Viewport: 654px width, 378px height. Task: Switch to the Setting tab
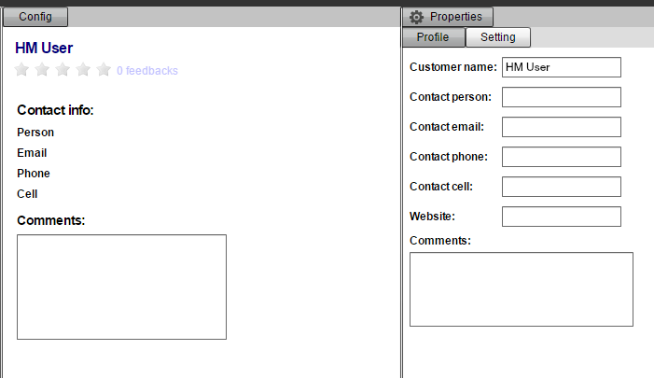coord(498,37)
